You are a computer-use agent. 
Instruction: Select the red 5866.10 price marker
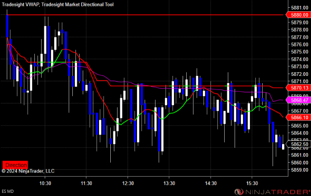[298, 117]
